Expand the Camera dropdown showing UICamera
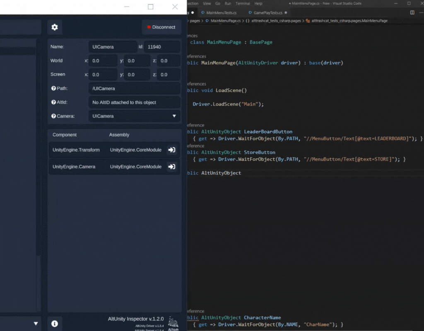Screen dimensions: 424x331 (135, 116)
